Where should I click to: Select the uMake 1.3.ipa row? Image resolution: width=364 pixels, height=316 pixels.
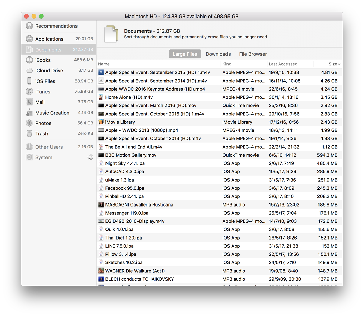(220, 180)
